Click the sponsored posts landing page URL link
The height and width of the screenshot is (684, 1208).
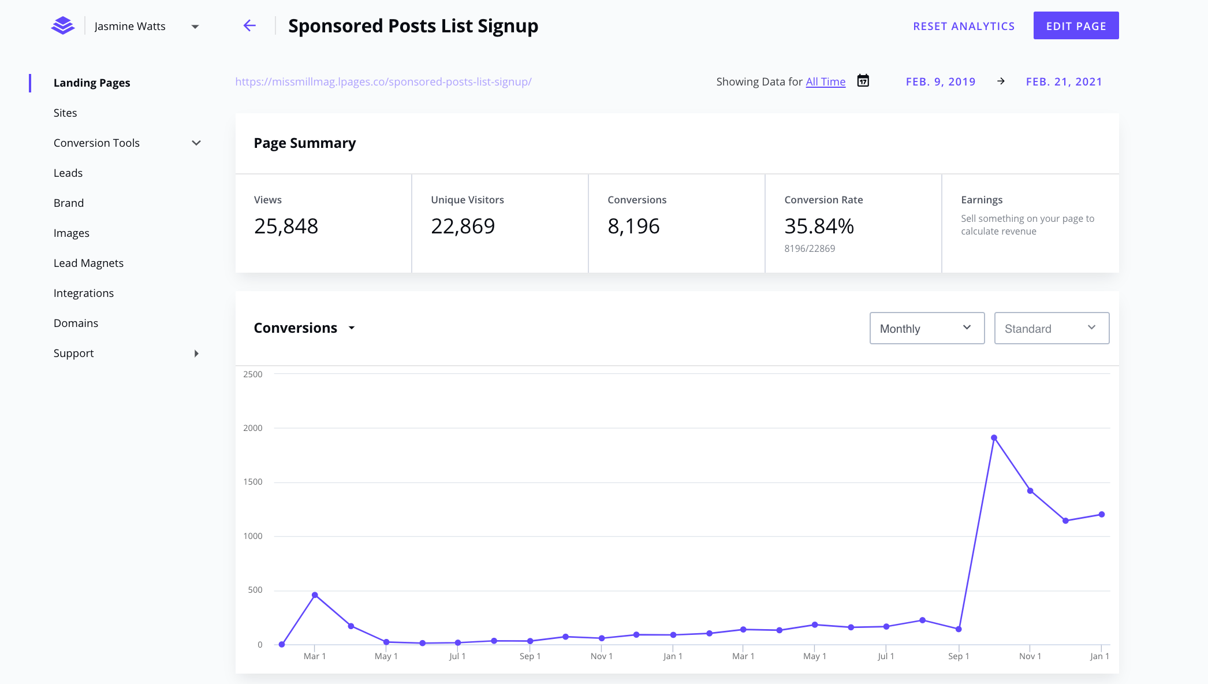382,81
